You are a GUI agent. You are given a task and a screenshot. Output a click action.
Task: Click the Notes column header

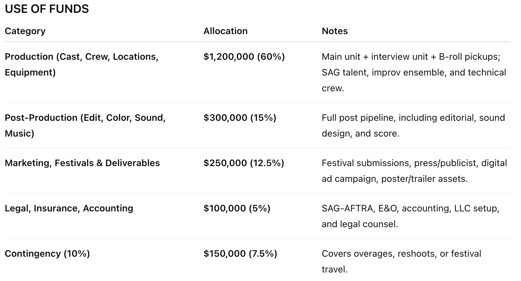pos(335,31)
